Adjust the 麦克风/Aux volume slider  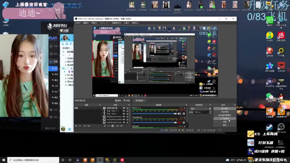154,114
